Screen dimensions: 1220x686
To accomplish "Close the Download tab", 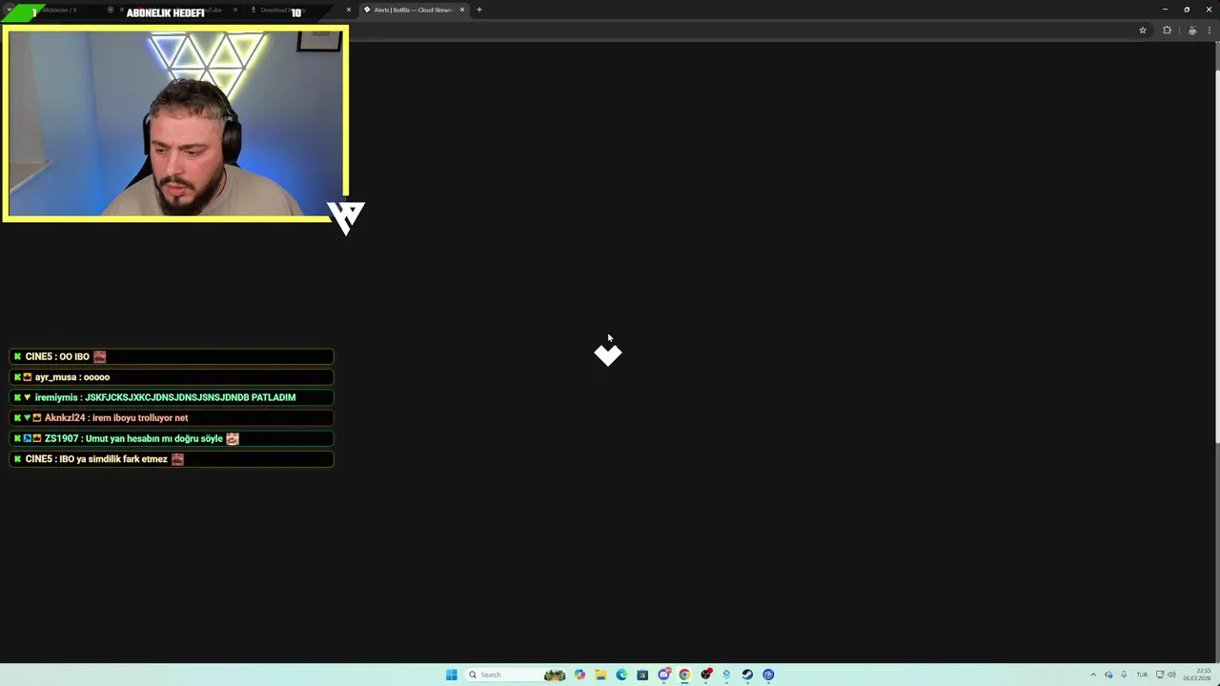I will pyautogui.click(x=349, y=10).
